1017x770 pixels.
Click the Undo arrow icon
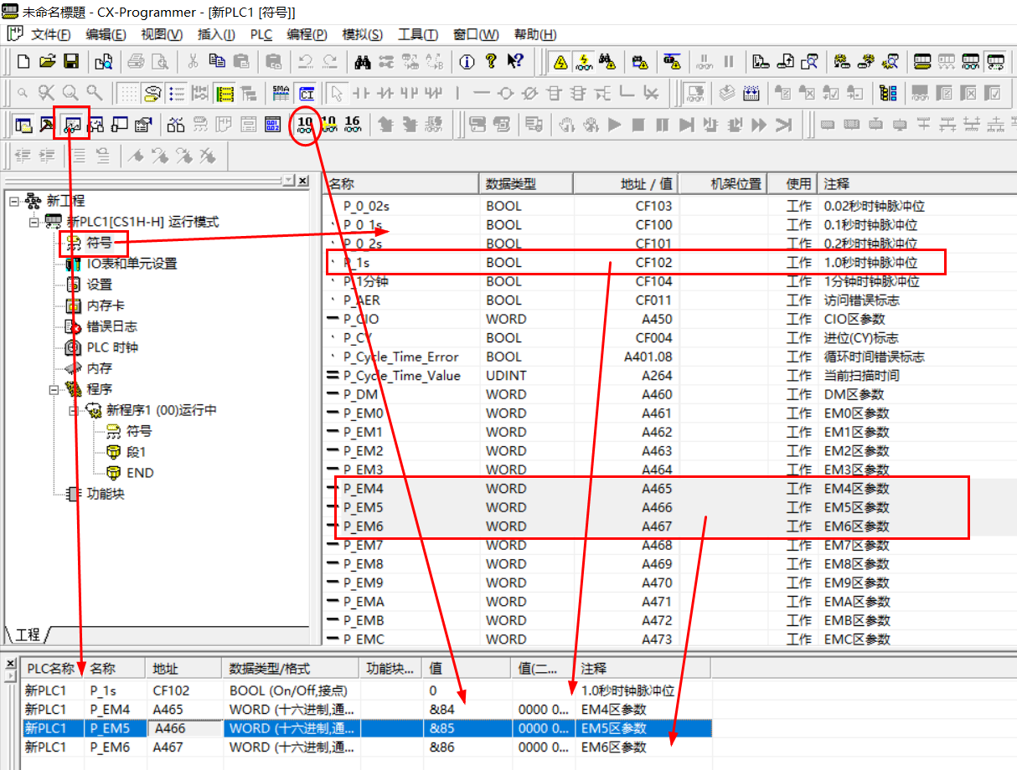point(306,61)
